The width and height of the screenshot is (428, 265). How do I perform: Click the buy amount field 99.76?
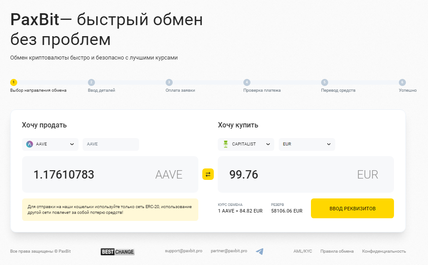[x=283, y=175]
